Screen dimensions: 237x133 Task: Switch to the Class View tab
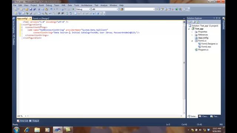coord(203,116)
